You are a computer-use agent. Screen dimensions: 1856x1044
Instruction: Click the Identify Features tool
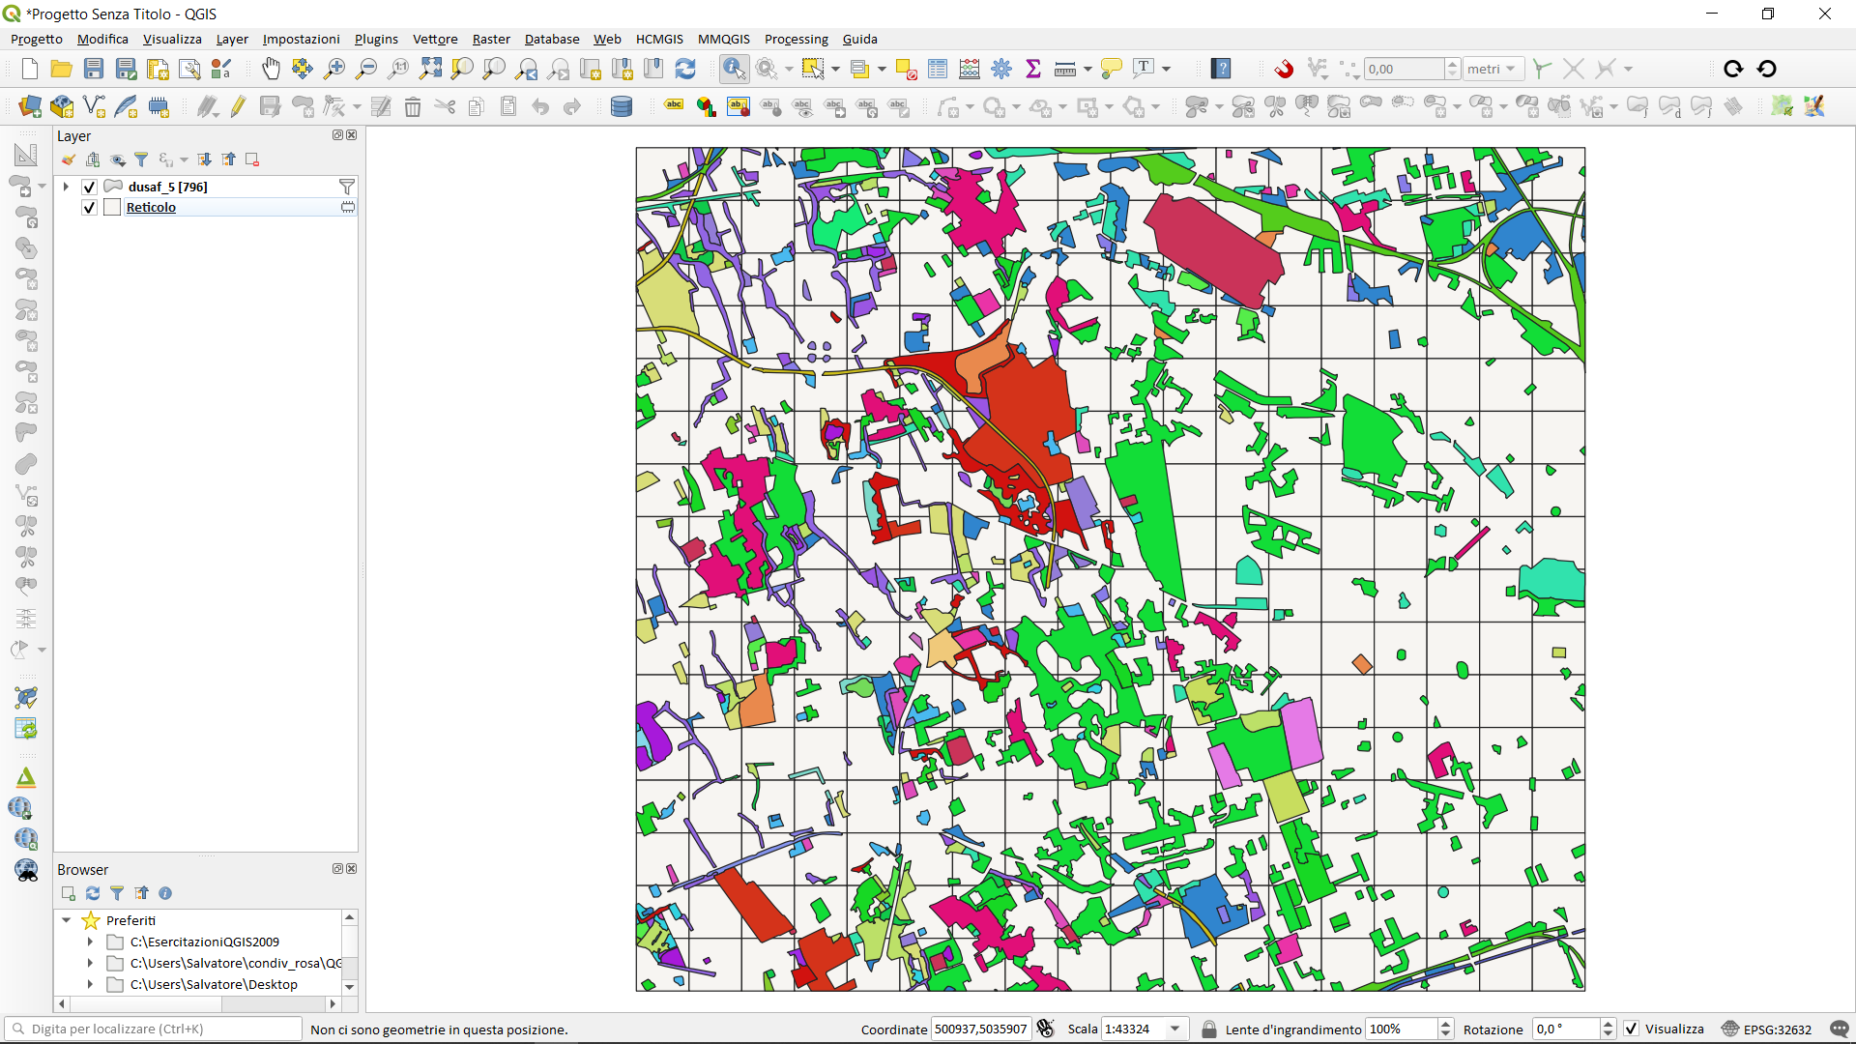pos(734,69)
